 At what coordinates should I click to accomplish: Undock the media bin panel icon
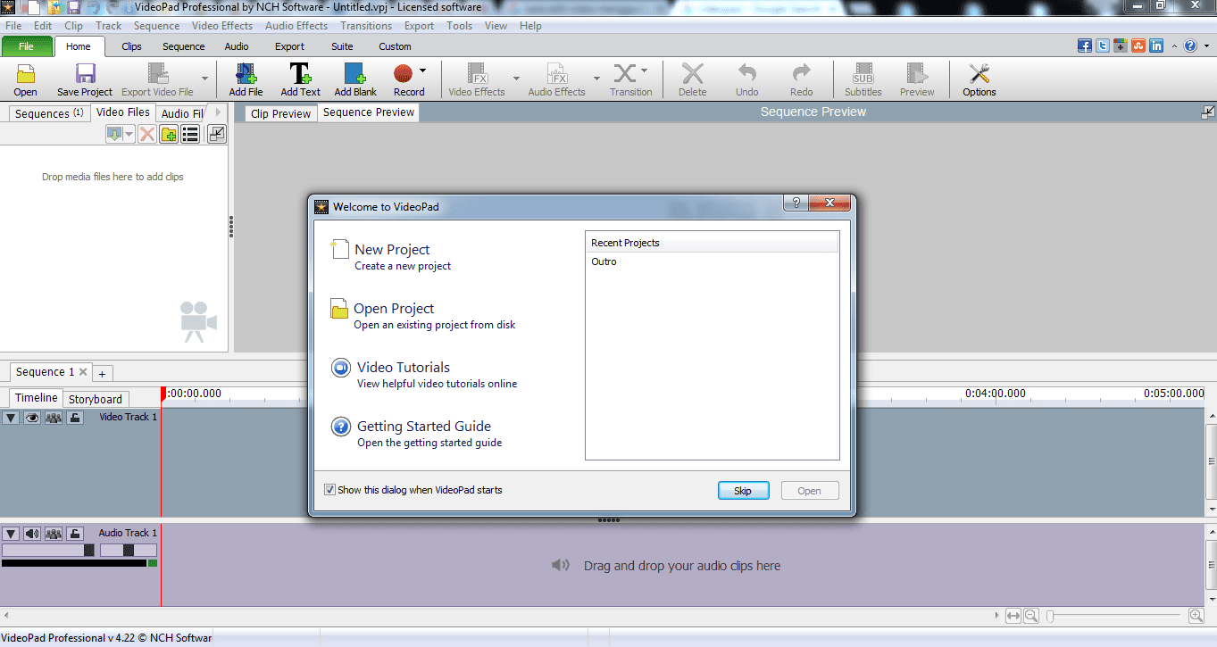click(x=216, y=135)
